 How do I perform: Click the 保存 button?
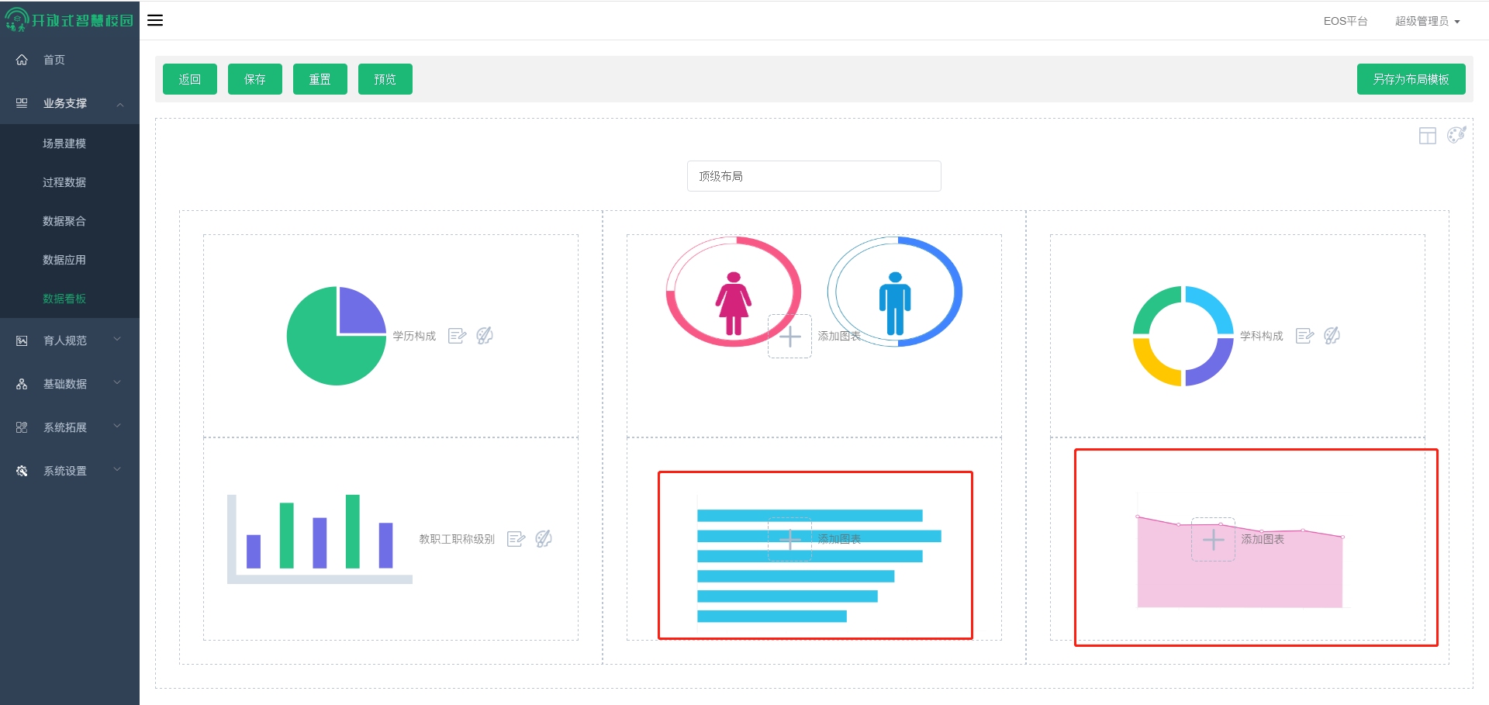pyautogui.click(x=255, y=79)
